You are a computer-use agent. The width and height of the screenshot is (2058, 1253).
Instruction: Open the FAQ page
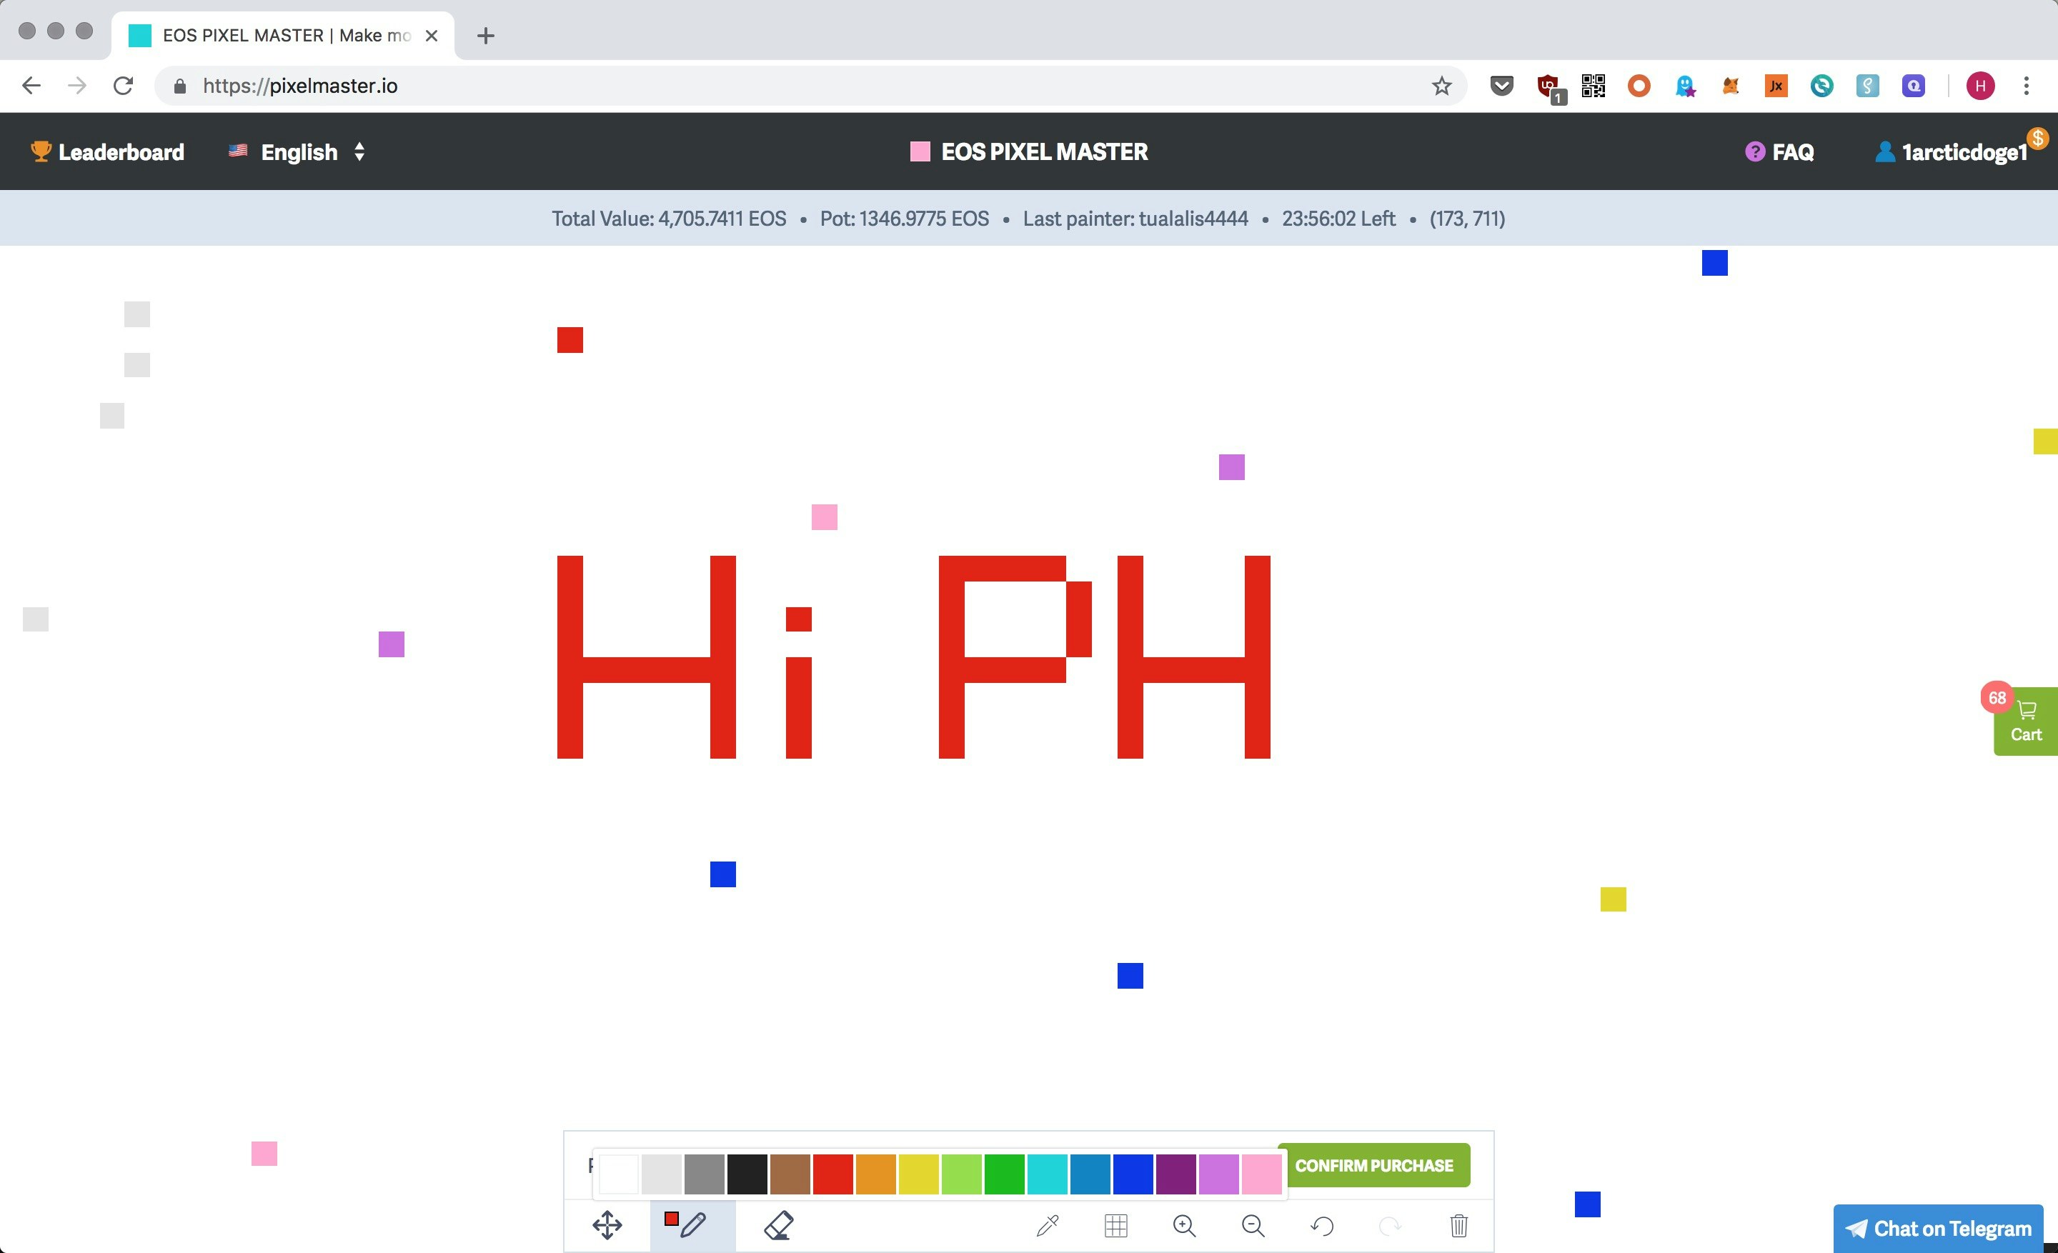point(1780,151)
